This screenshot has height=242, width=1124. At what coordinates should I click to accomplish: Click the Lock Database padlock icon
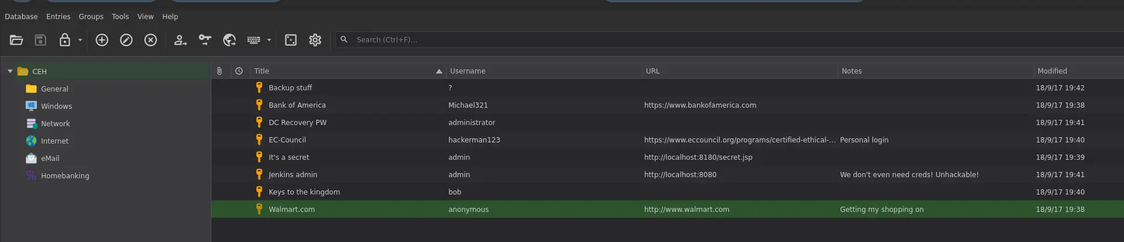pyautogui.click(x=64, y=40)
